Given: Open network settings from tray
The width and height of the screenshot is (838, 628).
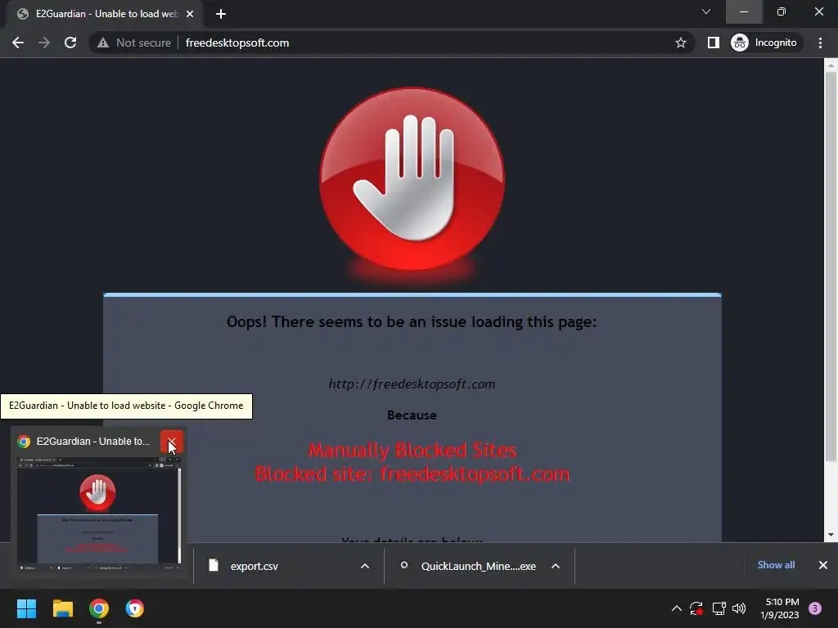Looking at the screenshot, I should [719, 608].
